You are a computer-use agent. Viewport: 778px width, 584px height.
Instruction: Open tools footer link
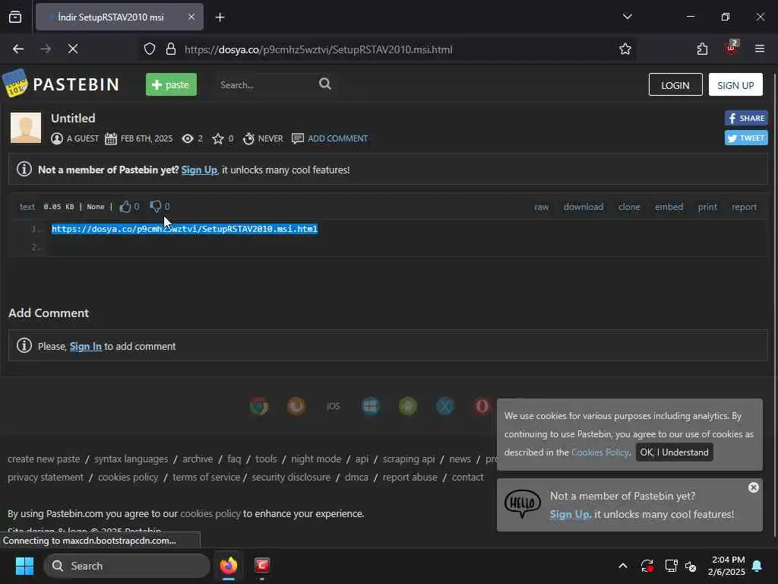tap(266, 459)
